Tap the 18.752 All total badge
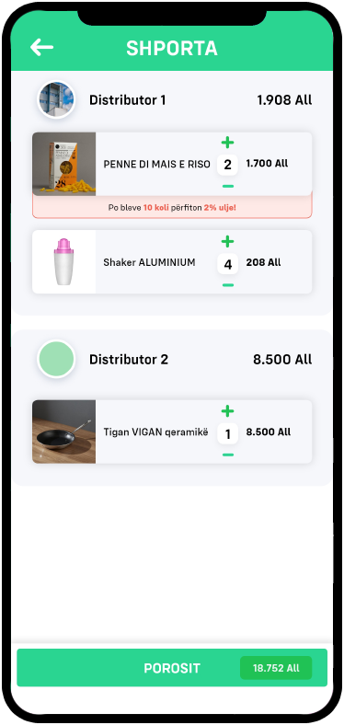This screenshot has height=725, width=344. click(276, 668)
